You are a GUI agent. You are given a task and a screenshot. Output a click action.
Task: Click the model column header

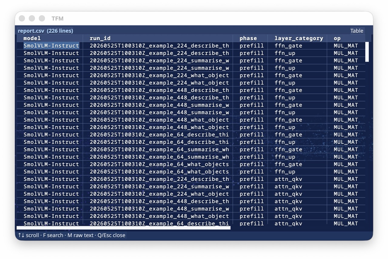pyautogui.click(x=32, y=38)
